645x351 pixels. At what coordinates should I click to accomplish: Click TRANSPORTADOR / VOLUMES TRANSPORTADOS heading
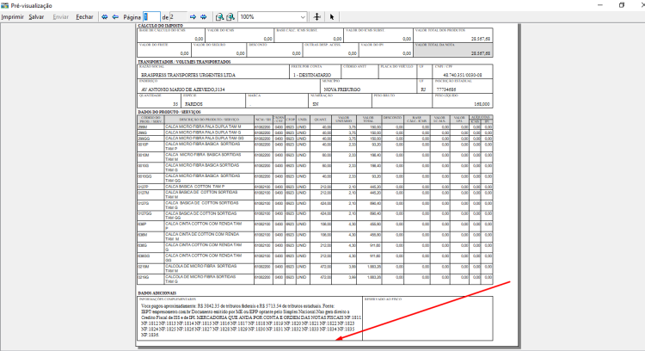pos(184,62)
